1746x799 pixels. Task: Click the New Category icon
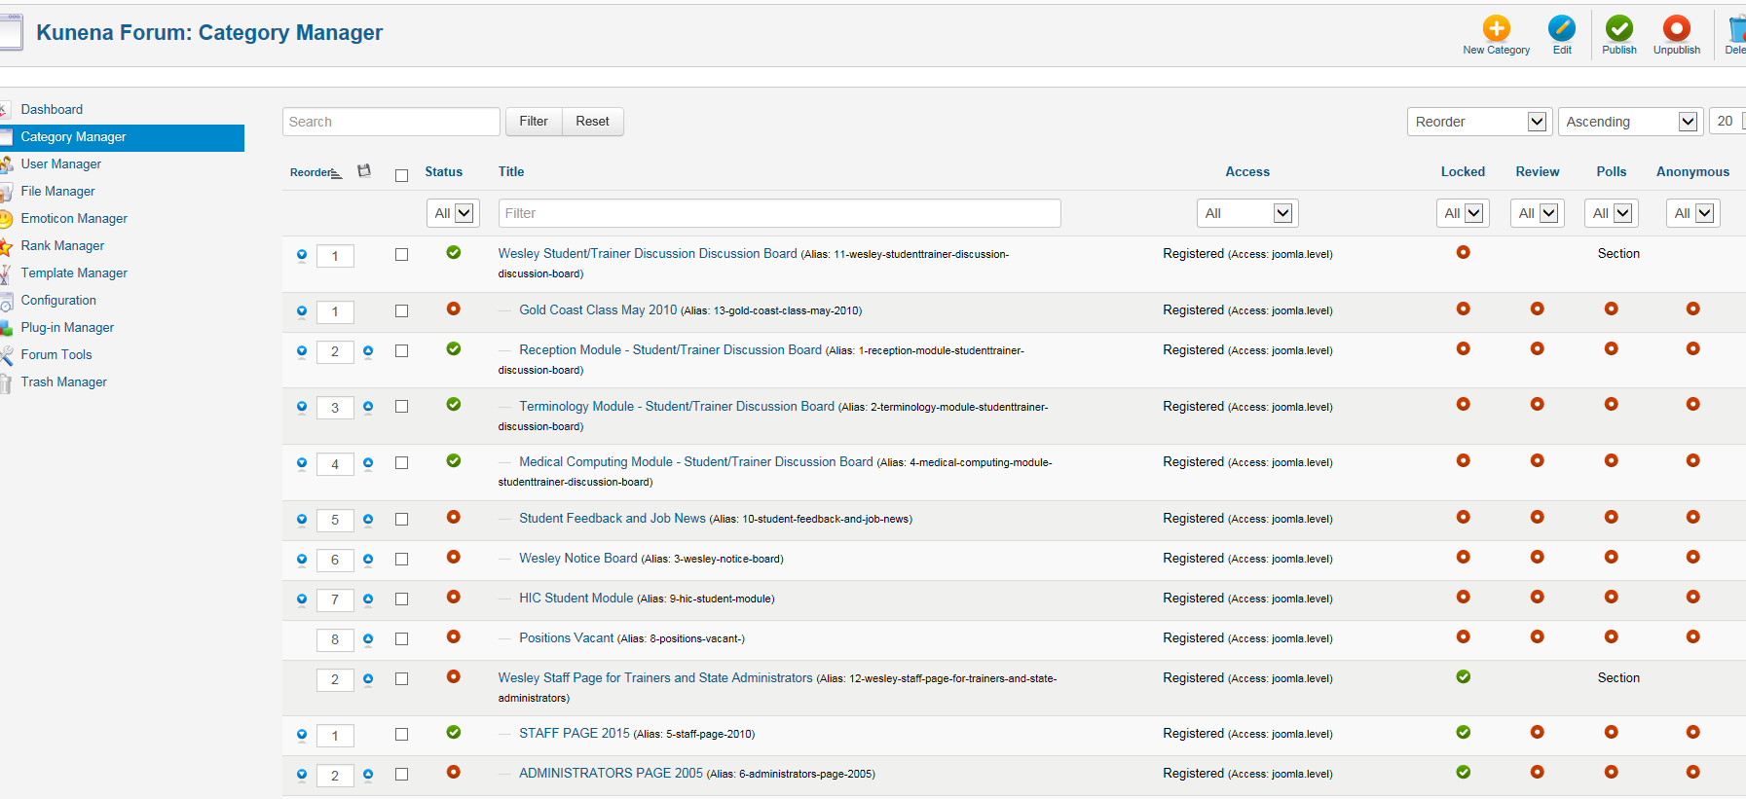pos(1496,29)
